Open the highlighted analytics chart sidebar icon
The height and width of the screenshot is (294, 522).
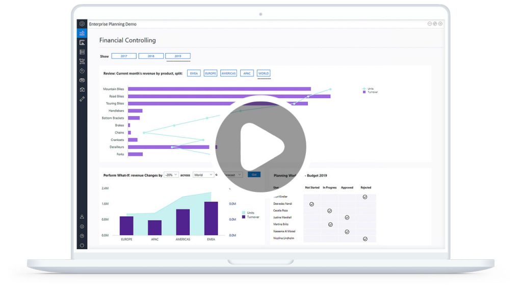82,33
